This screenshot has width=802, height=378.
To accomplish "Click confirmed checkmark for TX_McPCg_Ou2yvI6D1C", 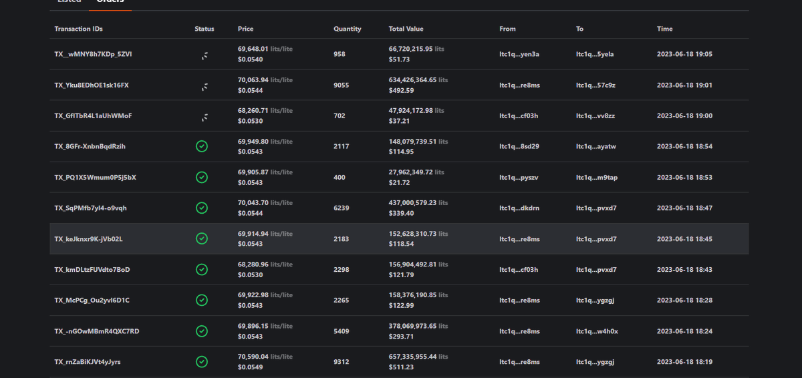I will point(202,300).
